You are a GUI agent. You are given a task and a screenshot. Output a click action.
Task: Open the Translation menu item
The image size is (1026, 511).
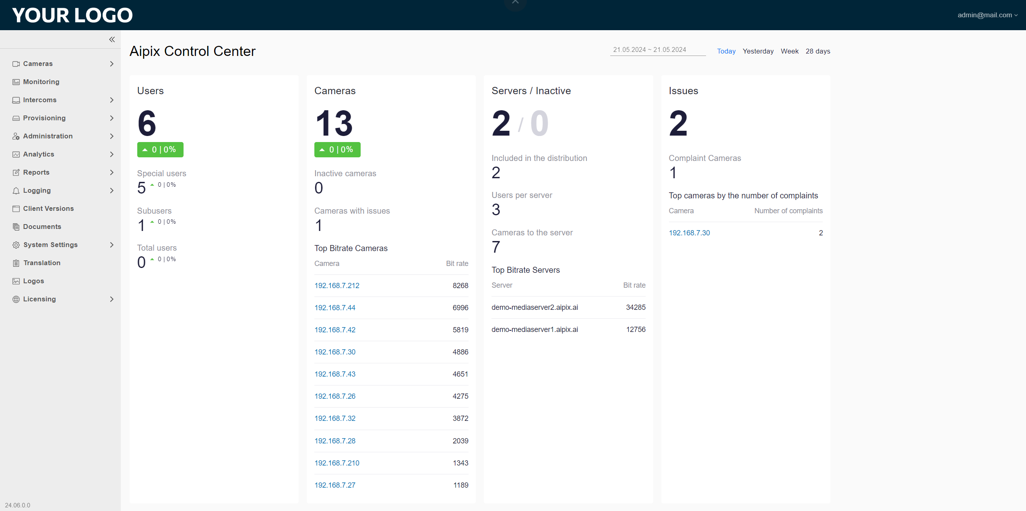(x=42, y=263)
